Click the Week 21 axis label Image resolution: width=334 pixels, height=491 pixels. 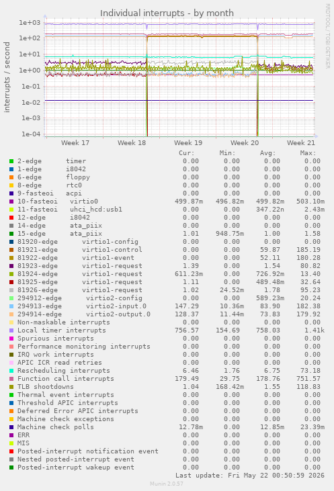point(301,143)
